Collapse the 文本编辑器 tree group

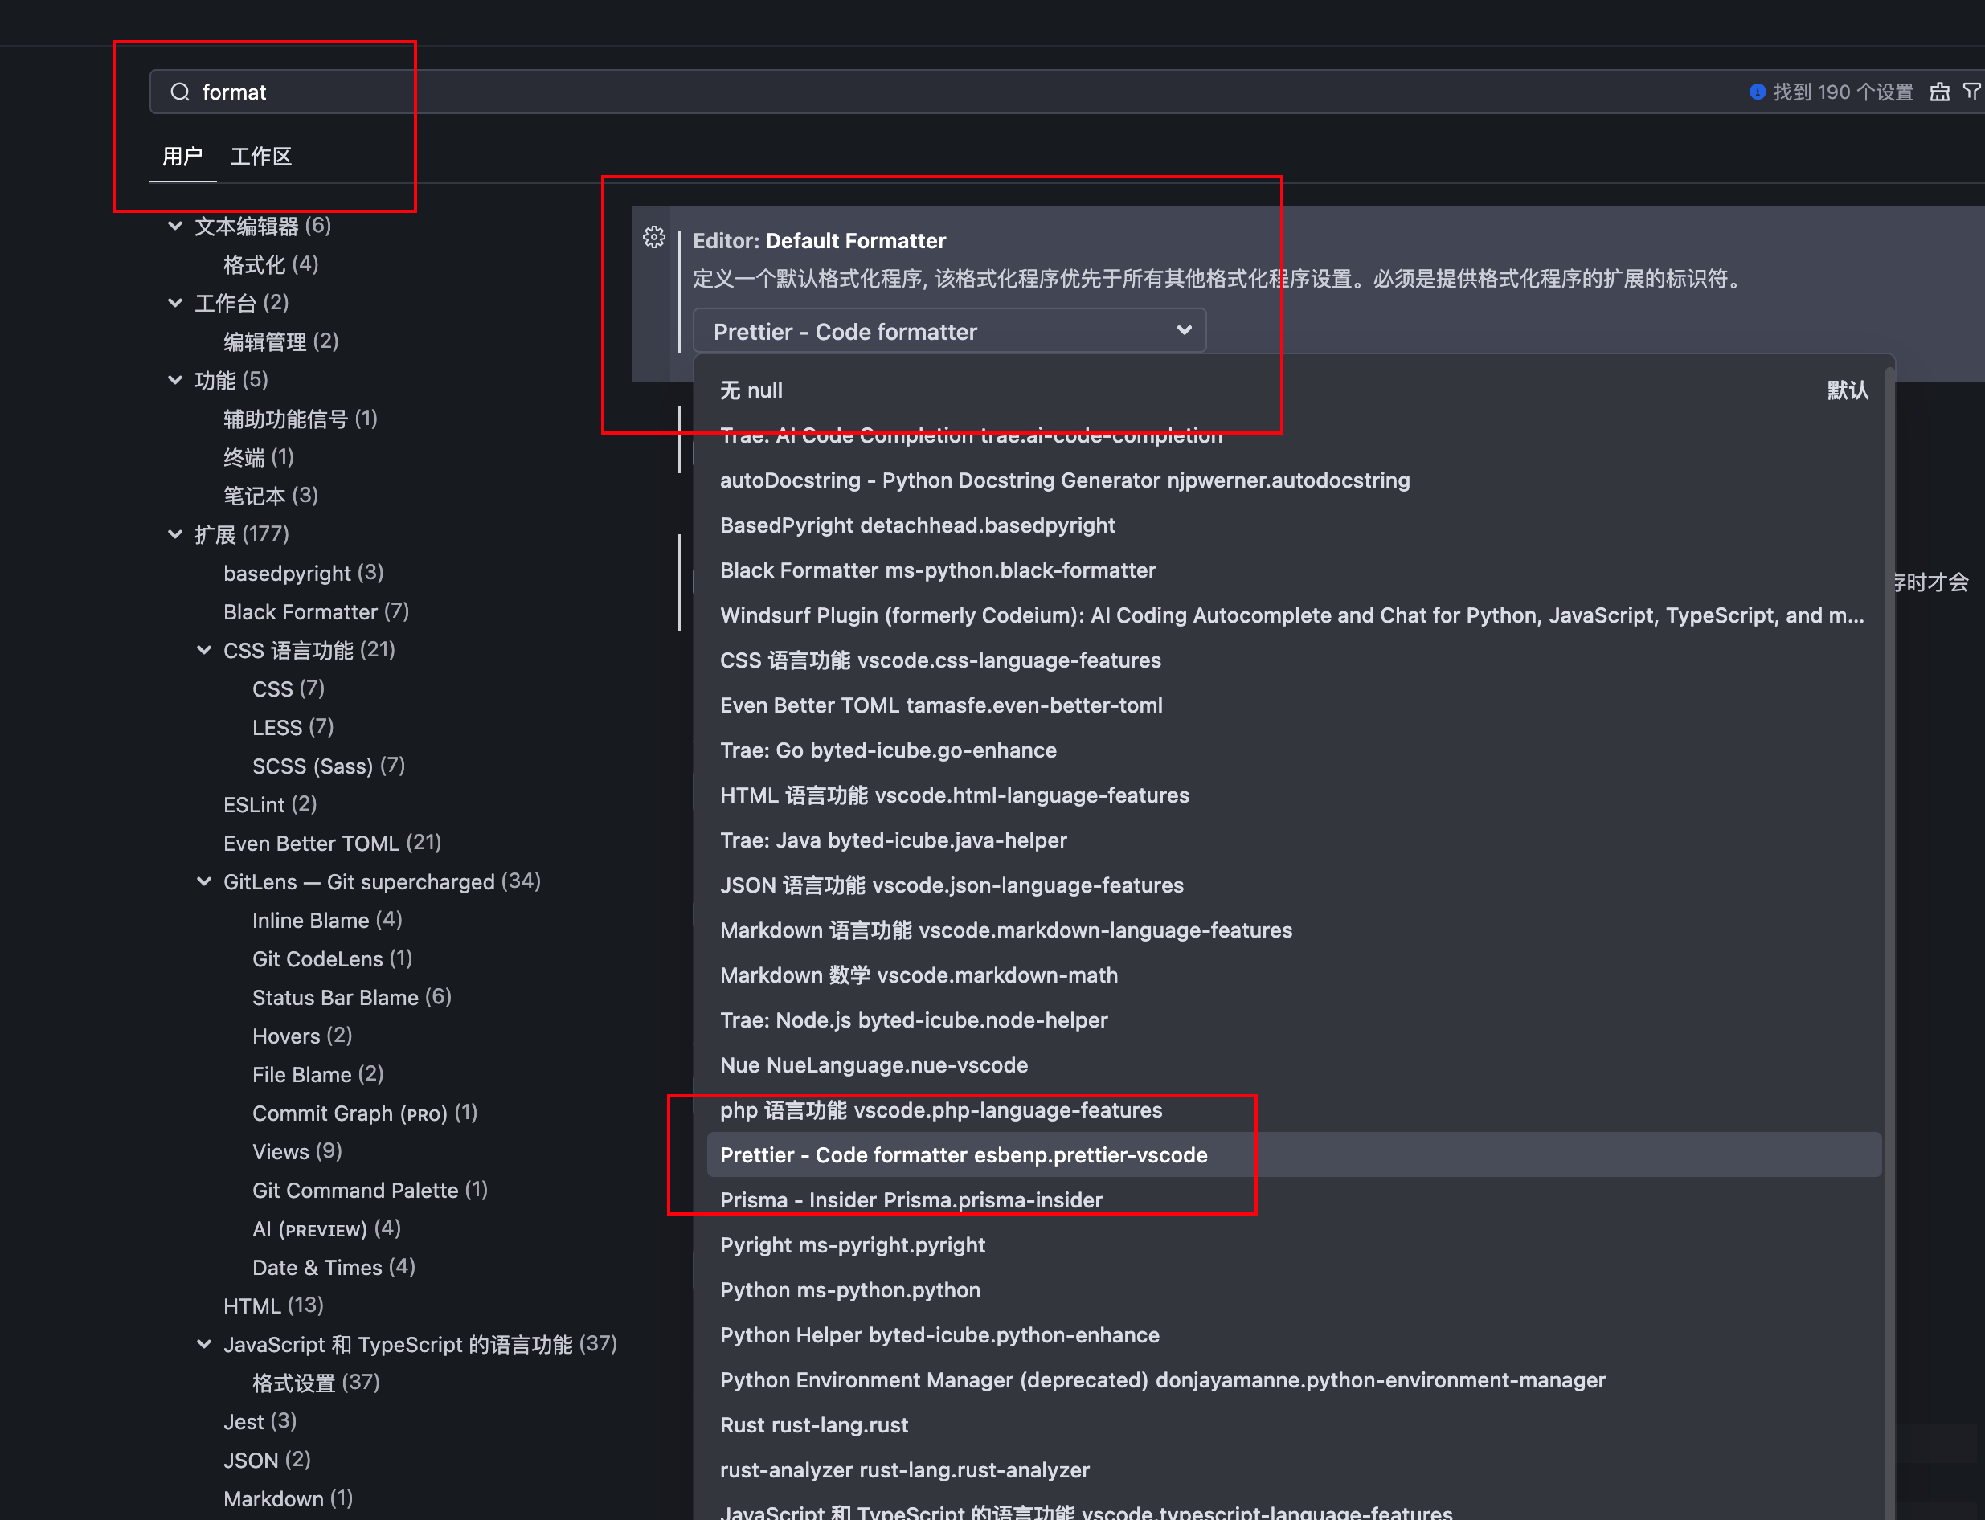[176, 225]
